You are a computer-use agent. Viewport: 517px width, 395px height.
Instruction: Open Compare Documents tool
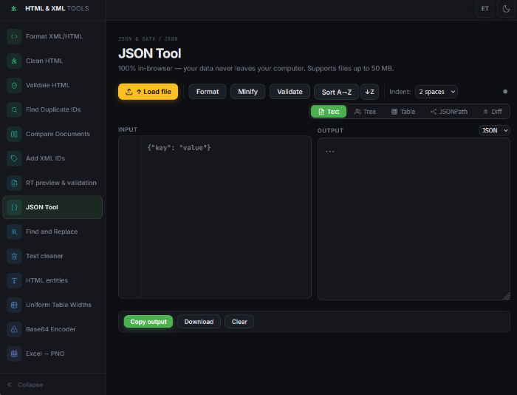52,134
